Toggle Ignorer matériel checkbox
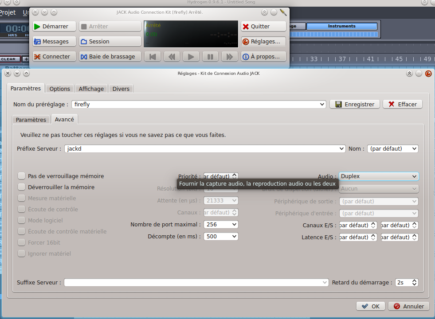Image resolution: width=435 pixels, height=319 pixels. (x=21, y=253)
